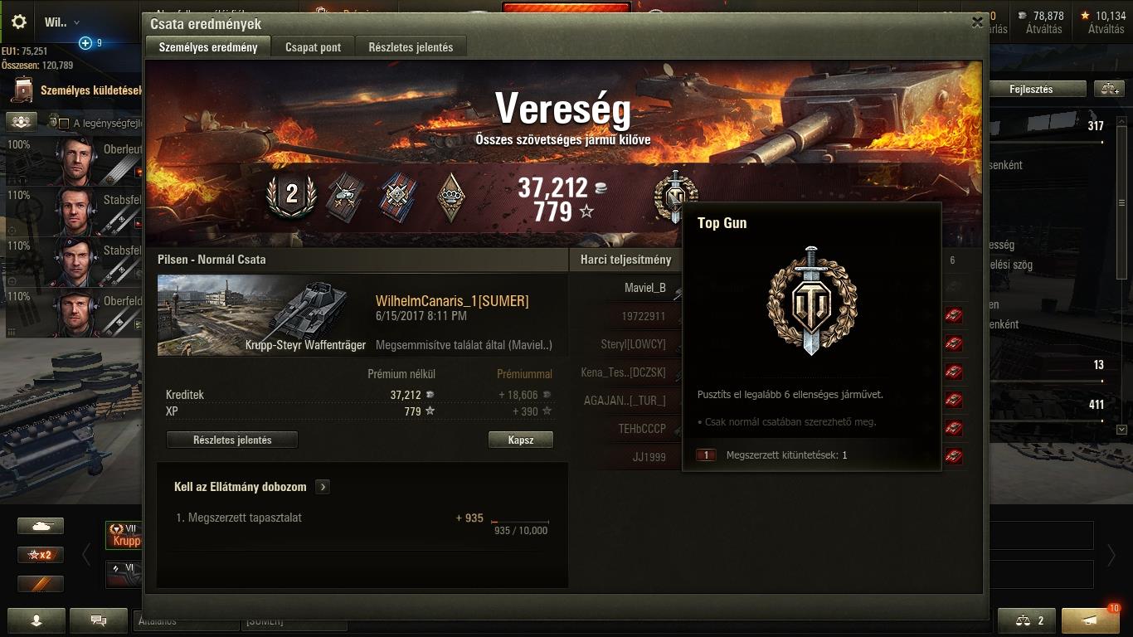Click the Kapsz button
Image resolution: width=1133 pixels, height=637 pixels.
pyautogui.click(x=521, y=440)
